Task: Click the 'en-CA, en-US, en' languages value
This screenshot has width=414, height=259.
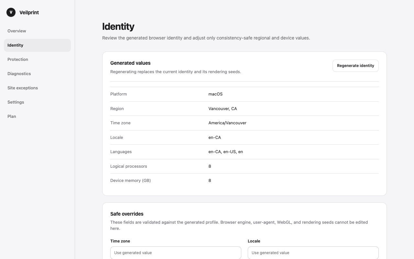Action: click(x=226, y=152)
